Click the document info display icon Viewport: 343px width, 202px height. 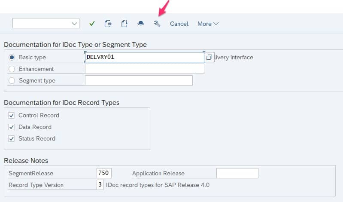click(x=124, y=24)
